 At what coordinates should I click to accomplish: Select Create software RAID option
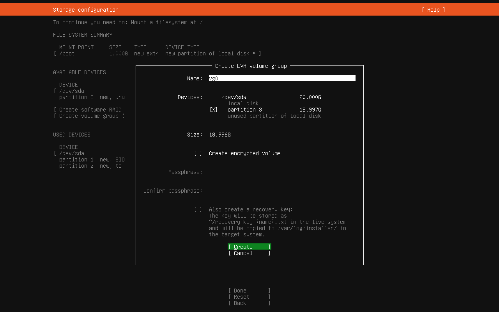pyautogui.click(x=90, y=110)
